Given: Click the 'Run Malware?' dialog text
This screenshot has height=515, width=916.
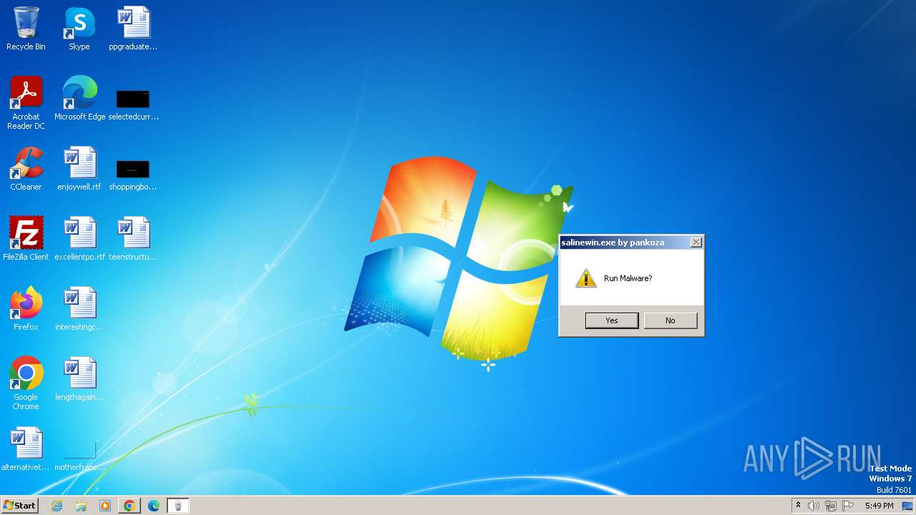Looking at the screenshot, I should (x=628, y=278).
